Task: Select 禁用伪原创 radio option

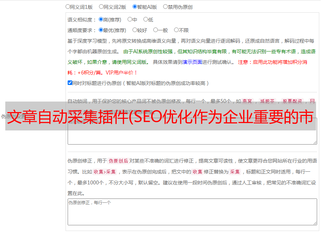Action: tap(165, 7)
